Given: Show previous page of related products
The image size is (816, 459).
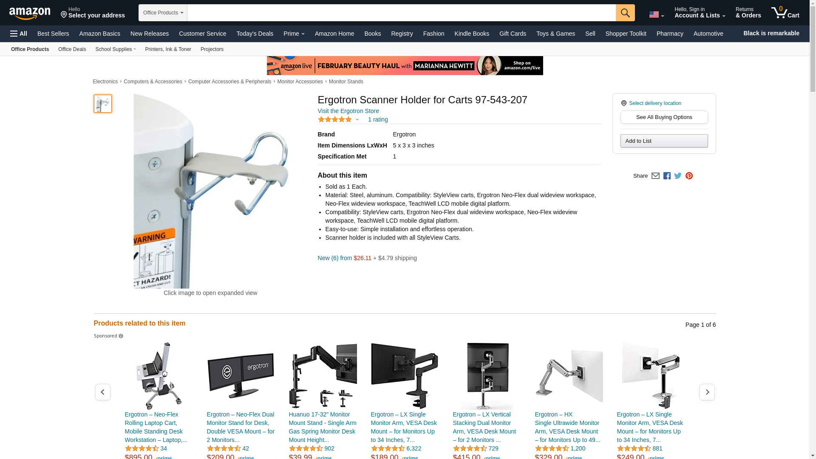Looking at the screenshot, I should coord(103,392).
